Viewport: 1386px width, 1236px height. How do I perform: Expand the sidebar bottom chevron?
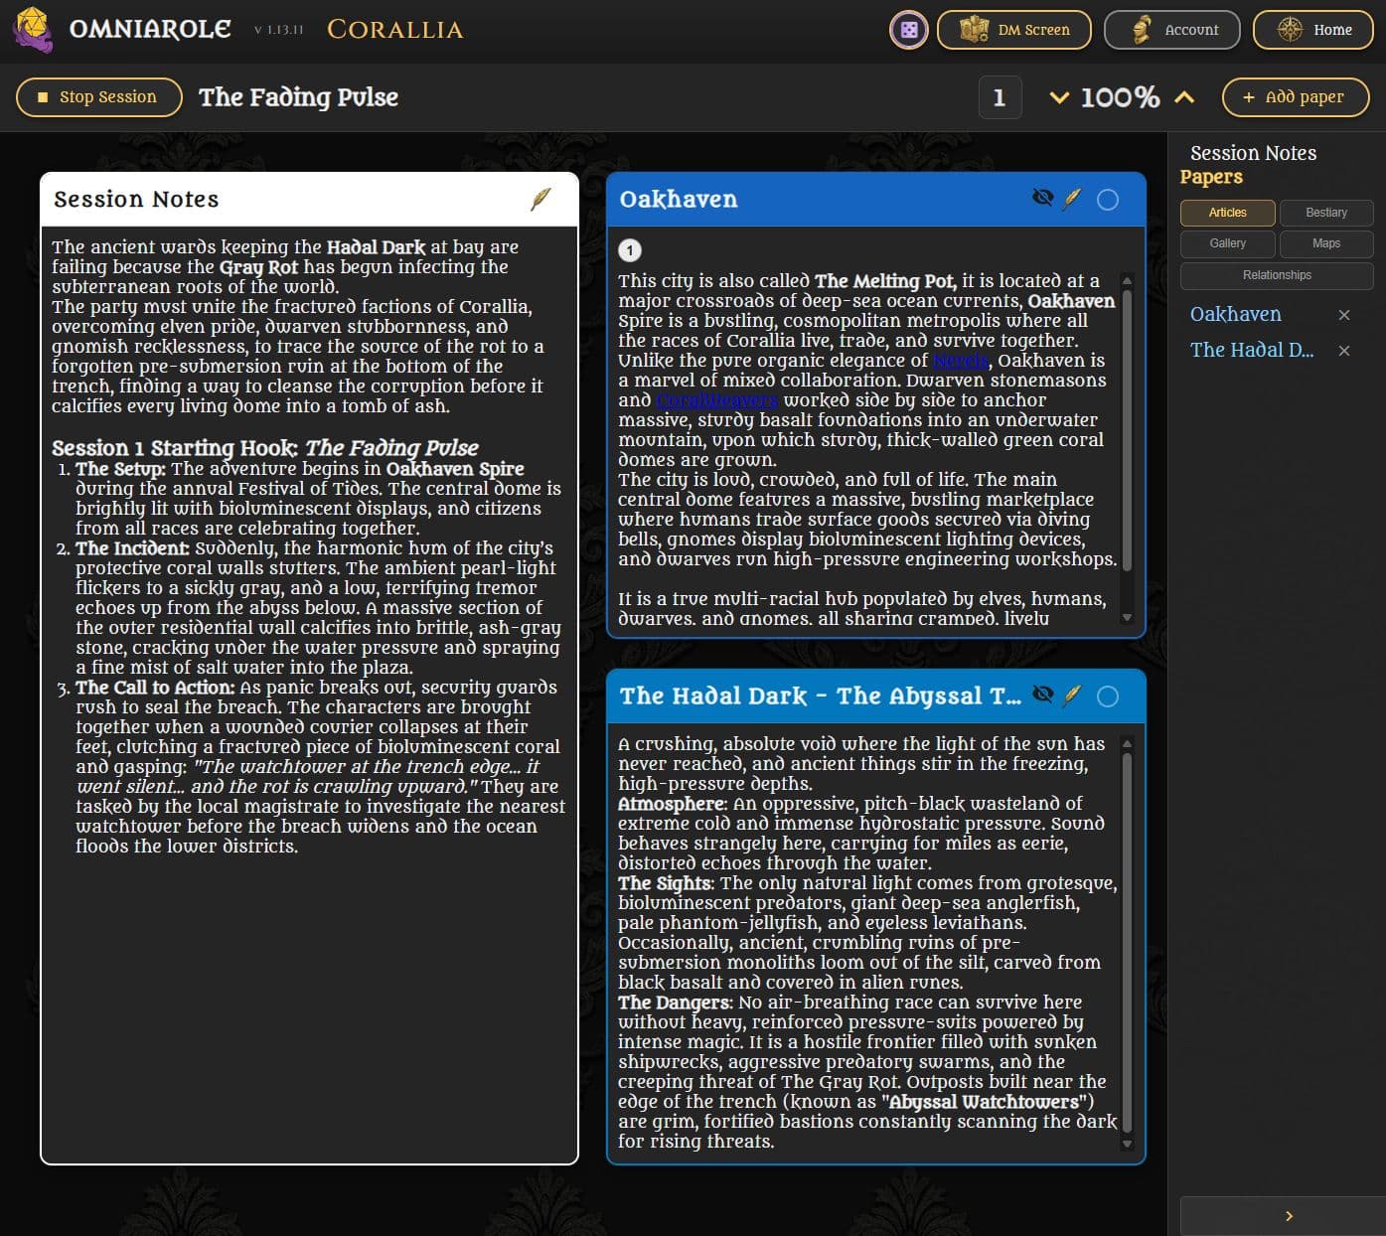(x=1289, y=1216)
